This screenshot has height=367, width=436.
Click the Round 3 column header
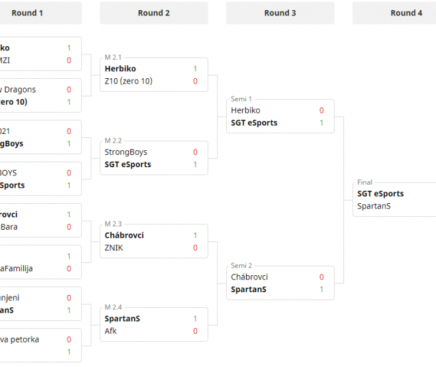pos(280,13)
